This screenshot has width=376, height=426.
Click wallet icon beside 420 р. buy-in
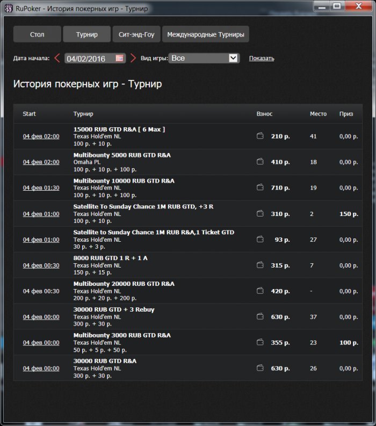click(x=261, y=291)
